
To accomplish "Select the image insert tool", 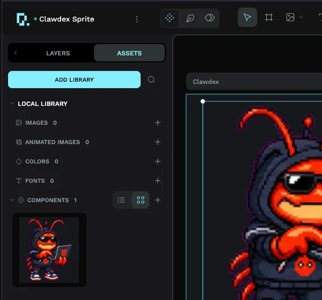I will (290, 17).
